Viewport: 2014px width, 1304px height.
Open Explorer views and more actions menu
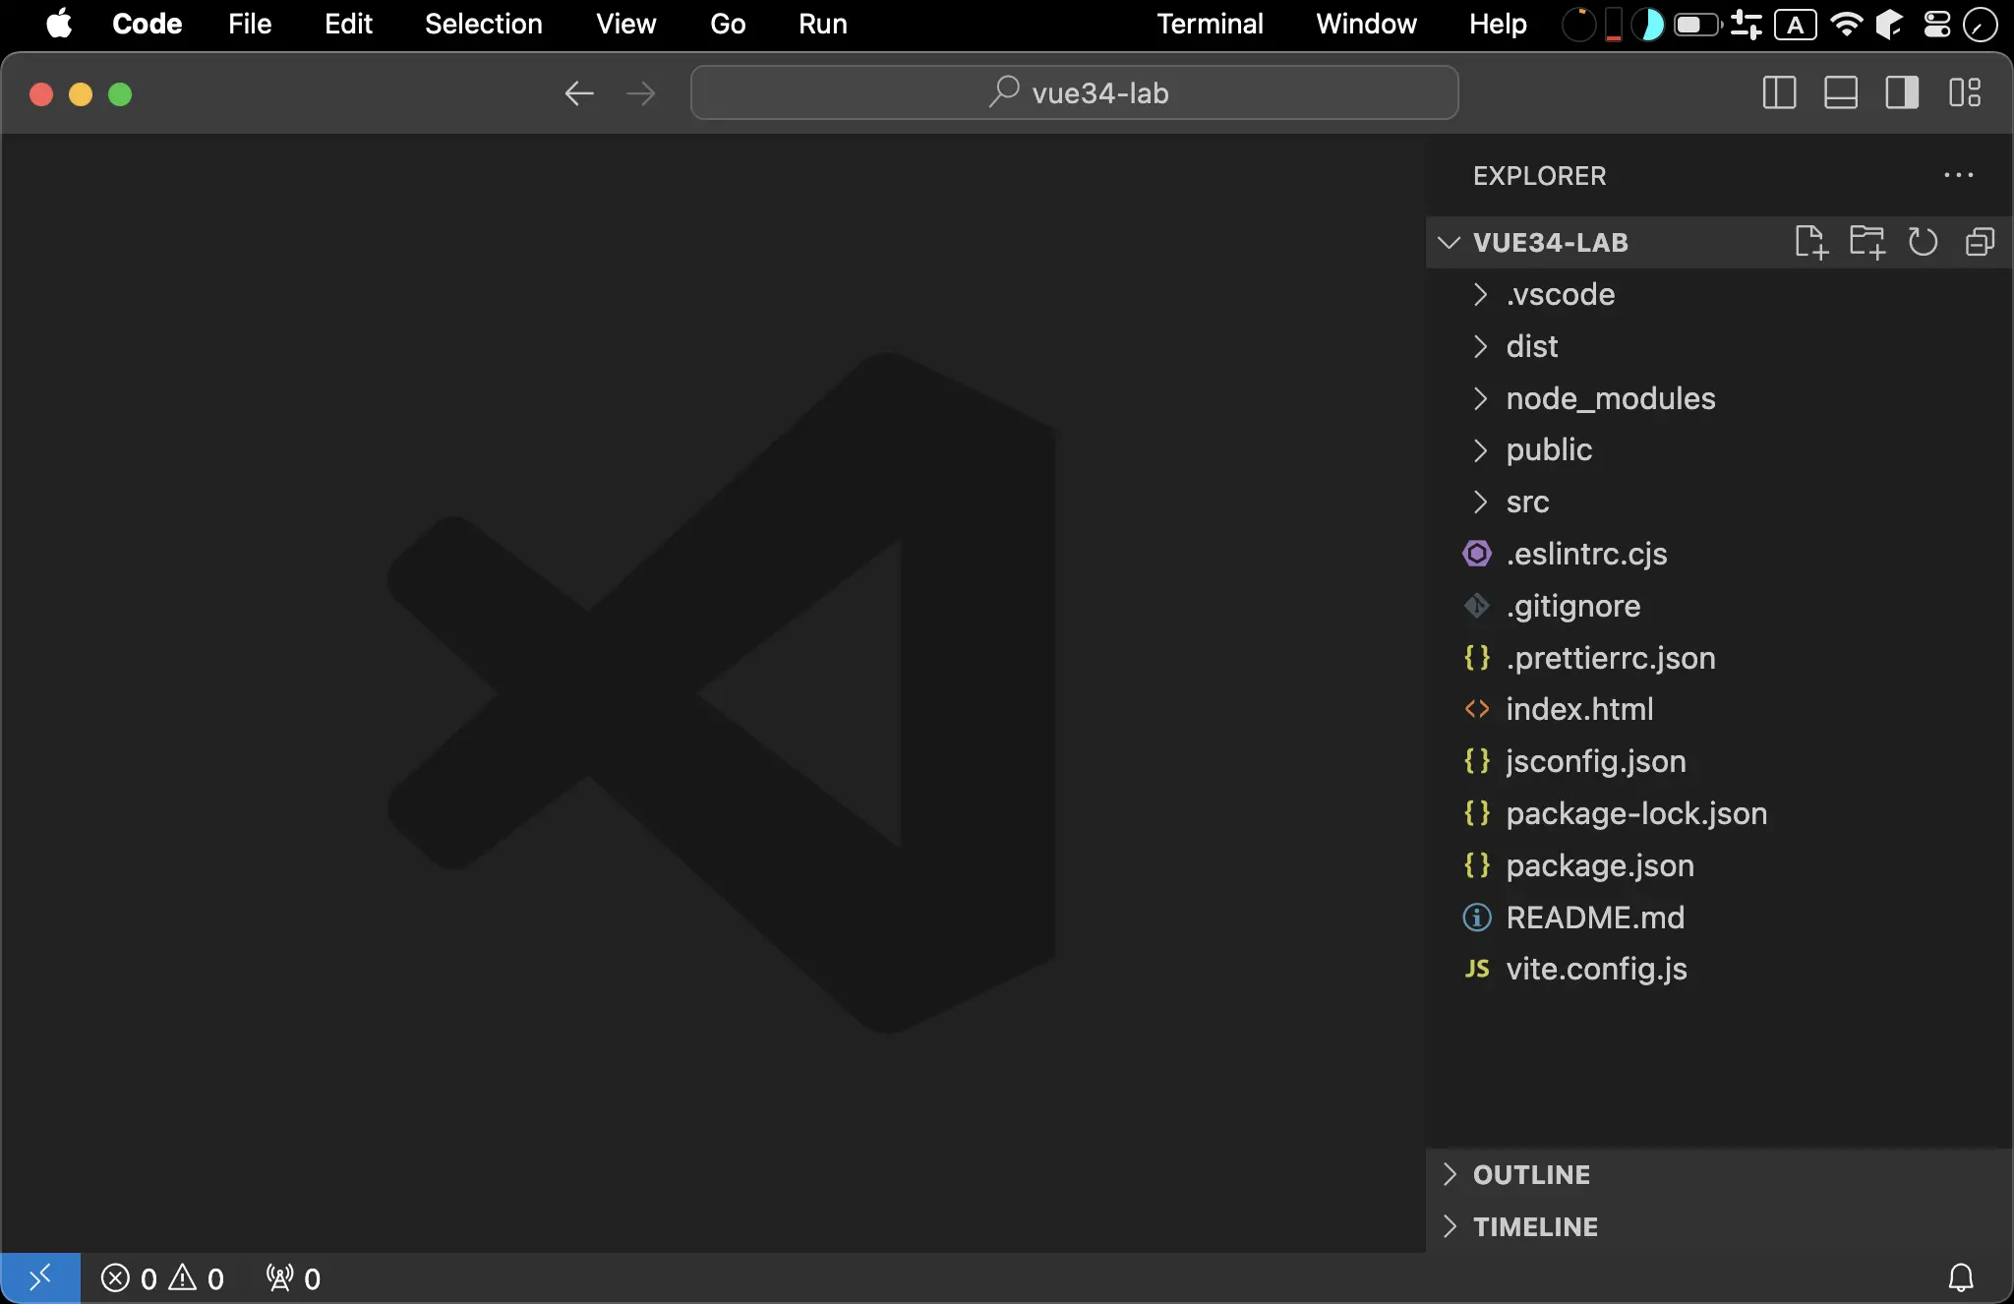[x=1958, y=175]
